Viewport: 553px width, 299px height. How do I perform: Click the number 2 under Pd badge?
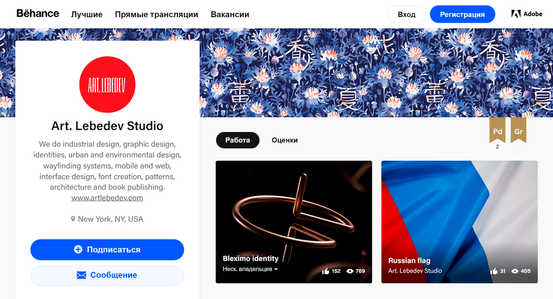click(498, 147)
